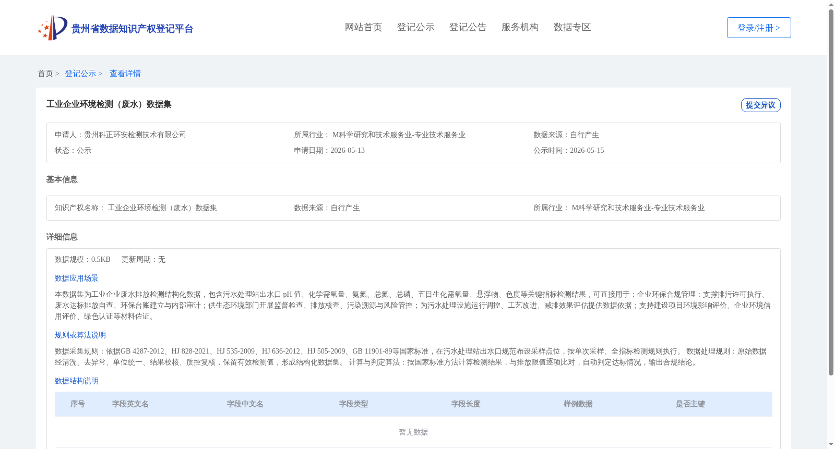Viewport: 835px width, 449px height.
Task: Click the 规则或算法说明 heading
Action: coord(80,335)
